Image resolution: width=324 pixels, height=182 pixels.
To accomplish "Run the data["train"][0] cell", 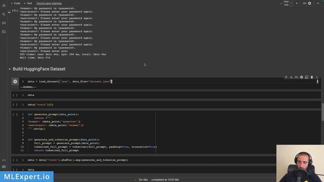I will point(15,105).
